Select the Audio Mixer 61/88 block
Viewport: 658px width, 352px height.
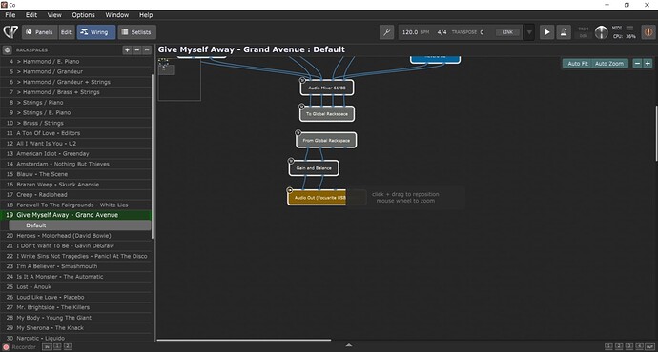click(x=327, y=88)
